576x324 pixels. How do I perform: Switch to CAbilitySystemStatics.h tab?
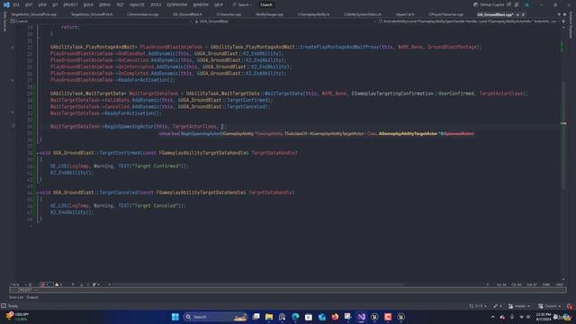click(363, 14)
